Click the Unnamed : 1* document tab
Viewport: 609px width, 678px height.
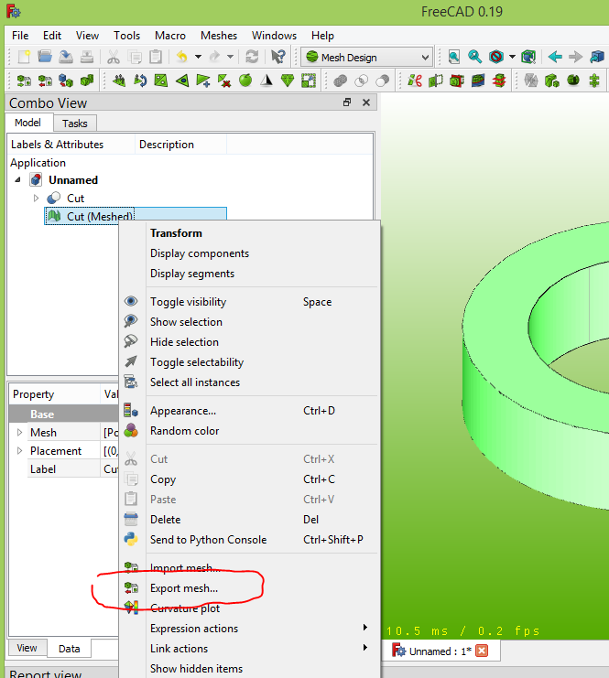(x=440, y=651)
